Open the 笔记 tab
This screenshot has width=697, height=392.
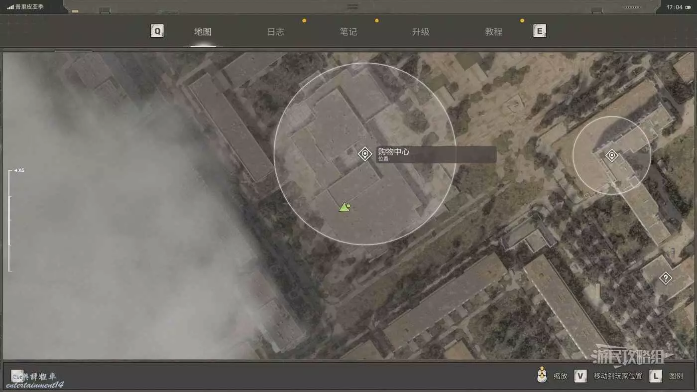pos(348,32)
